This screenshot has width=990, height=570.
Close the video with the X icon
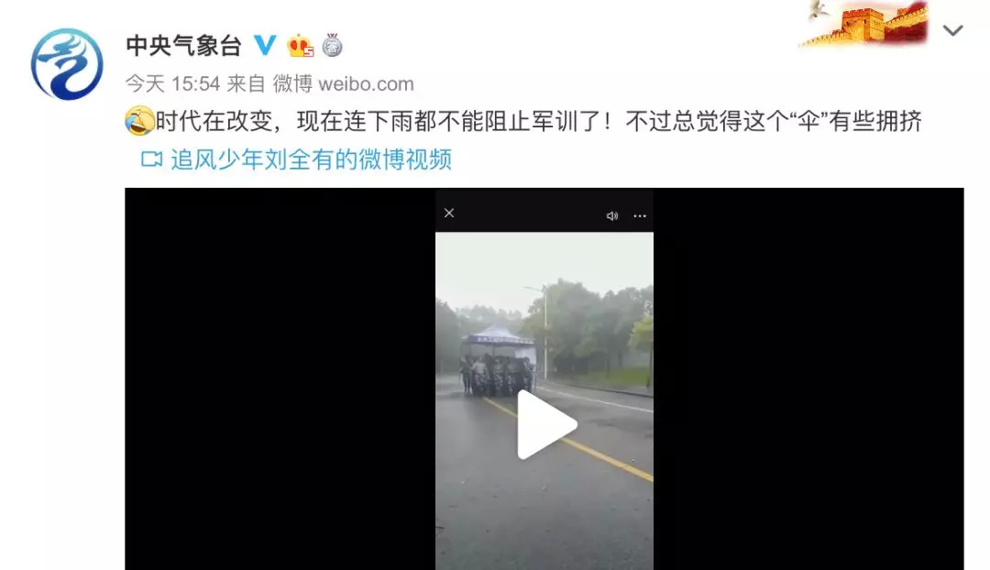[x=449, y=214]
